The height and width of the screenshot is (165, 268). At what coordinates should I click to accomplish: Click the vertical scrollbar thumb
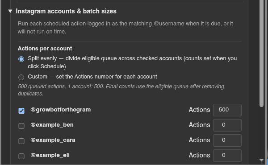pos(261,54)
